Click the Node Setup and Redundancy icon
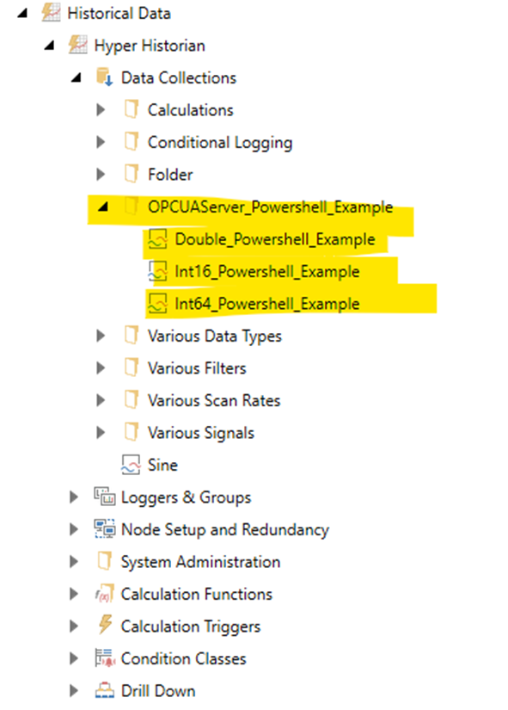Viewport: 508px width, 710px height. pyautogui.click(x=105, y=529)
